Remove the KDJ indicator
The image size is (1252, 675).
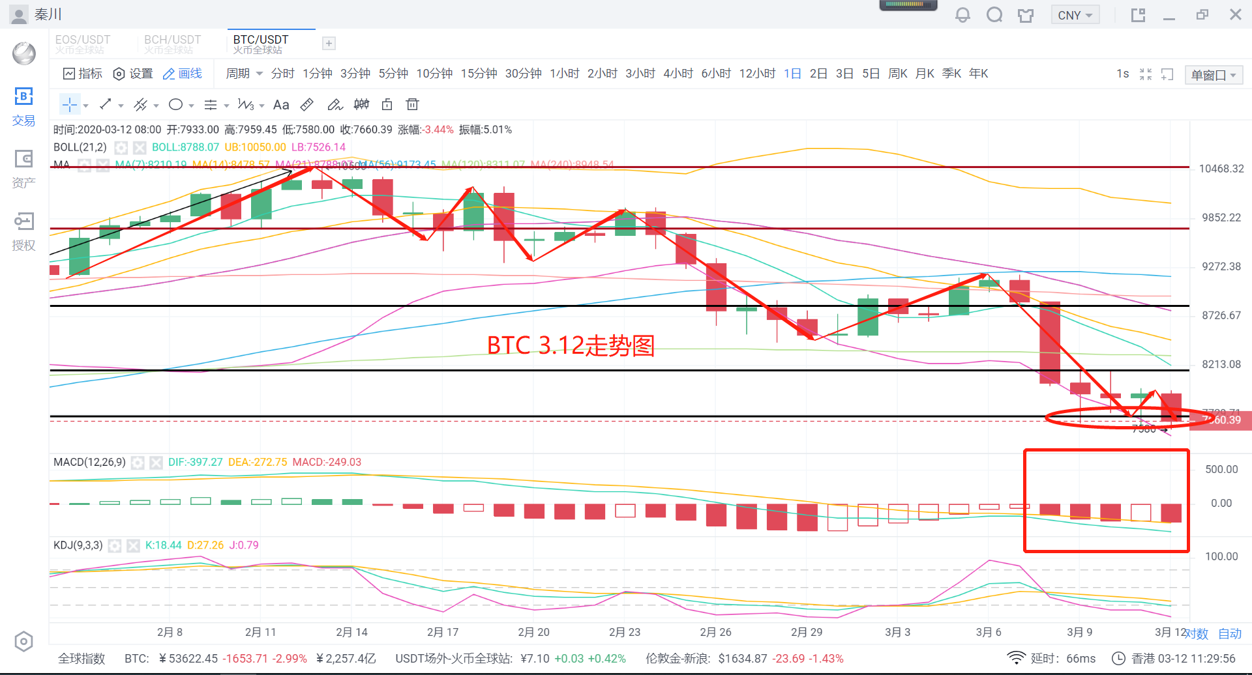(133, 545)
